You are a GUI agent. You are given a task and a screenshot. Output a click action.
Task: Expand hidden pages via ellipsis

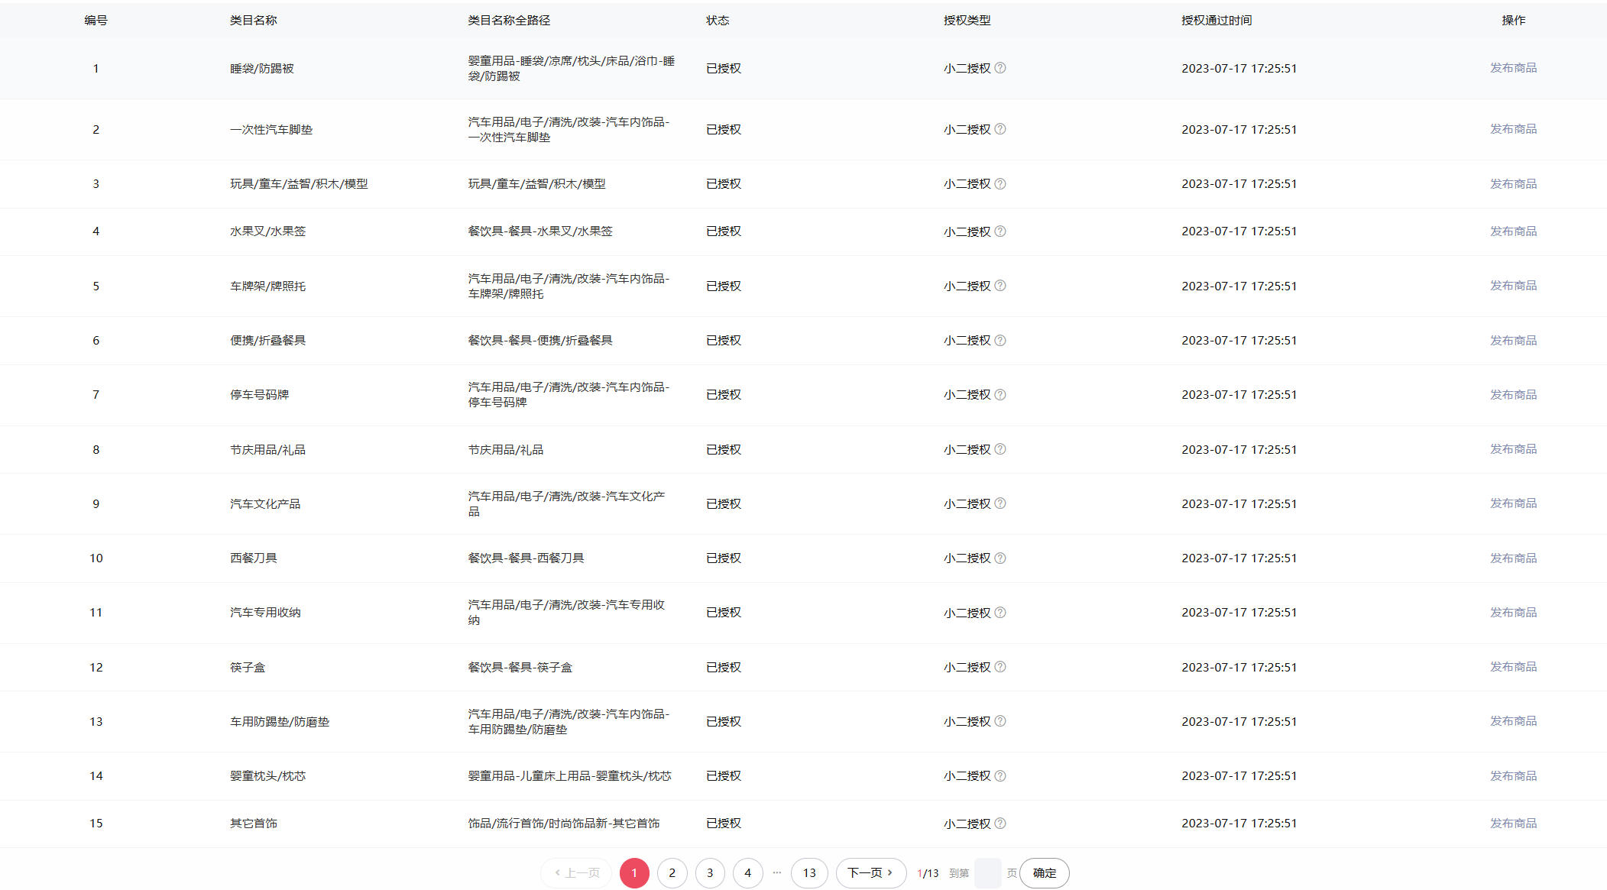click(777, 872)
